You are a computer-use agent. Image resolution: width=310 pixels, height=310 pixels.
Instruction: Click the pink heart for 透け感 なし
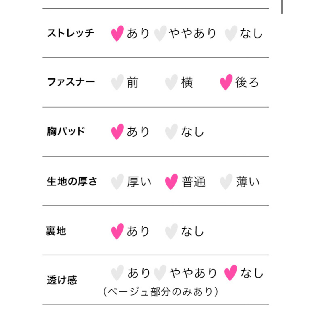[x=230, y=273]
